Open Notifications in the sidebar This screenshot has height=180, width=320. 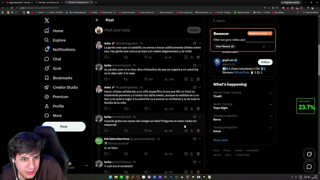(59, 49)
